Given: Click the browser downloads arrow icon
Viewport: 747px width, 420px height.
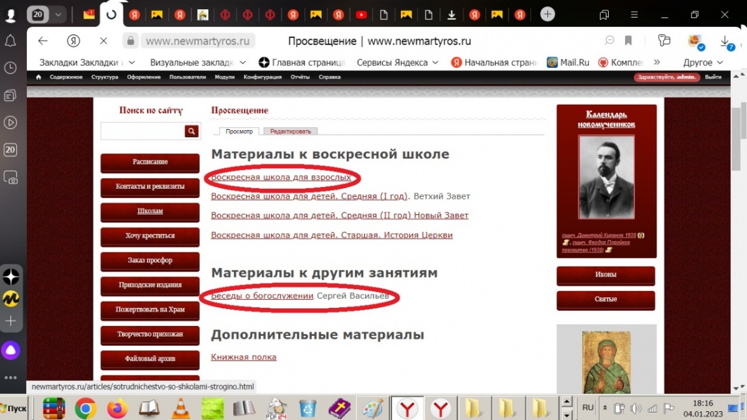Looking at the screenshot, I should click(725, 41).
